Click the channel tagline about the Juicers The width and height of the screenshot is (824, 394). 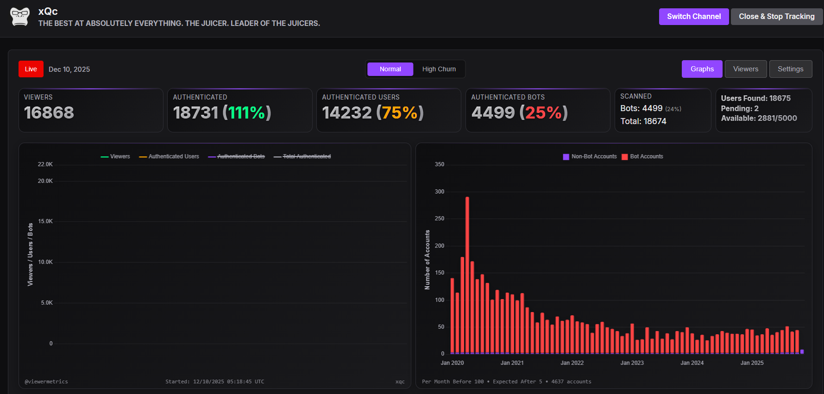[x=179, y=23]
